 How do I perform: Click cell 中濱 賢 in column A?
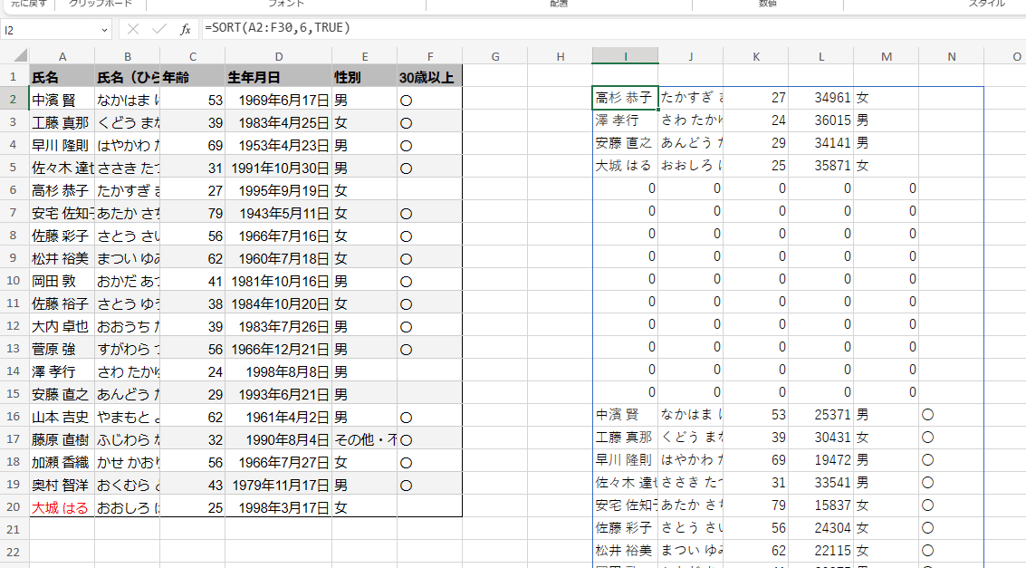[x=62, y=101]
